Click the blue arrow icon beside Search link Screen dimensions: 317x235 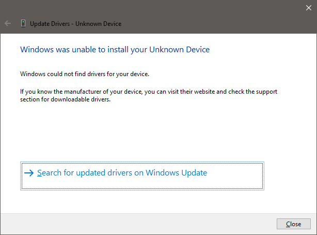point(29,173)
